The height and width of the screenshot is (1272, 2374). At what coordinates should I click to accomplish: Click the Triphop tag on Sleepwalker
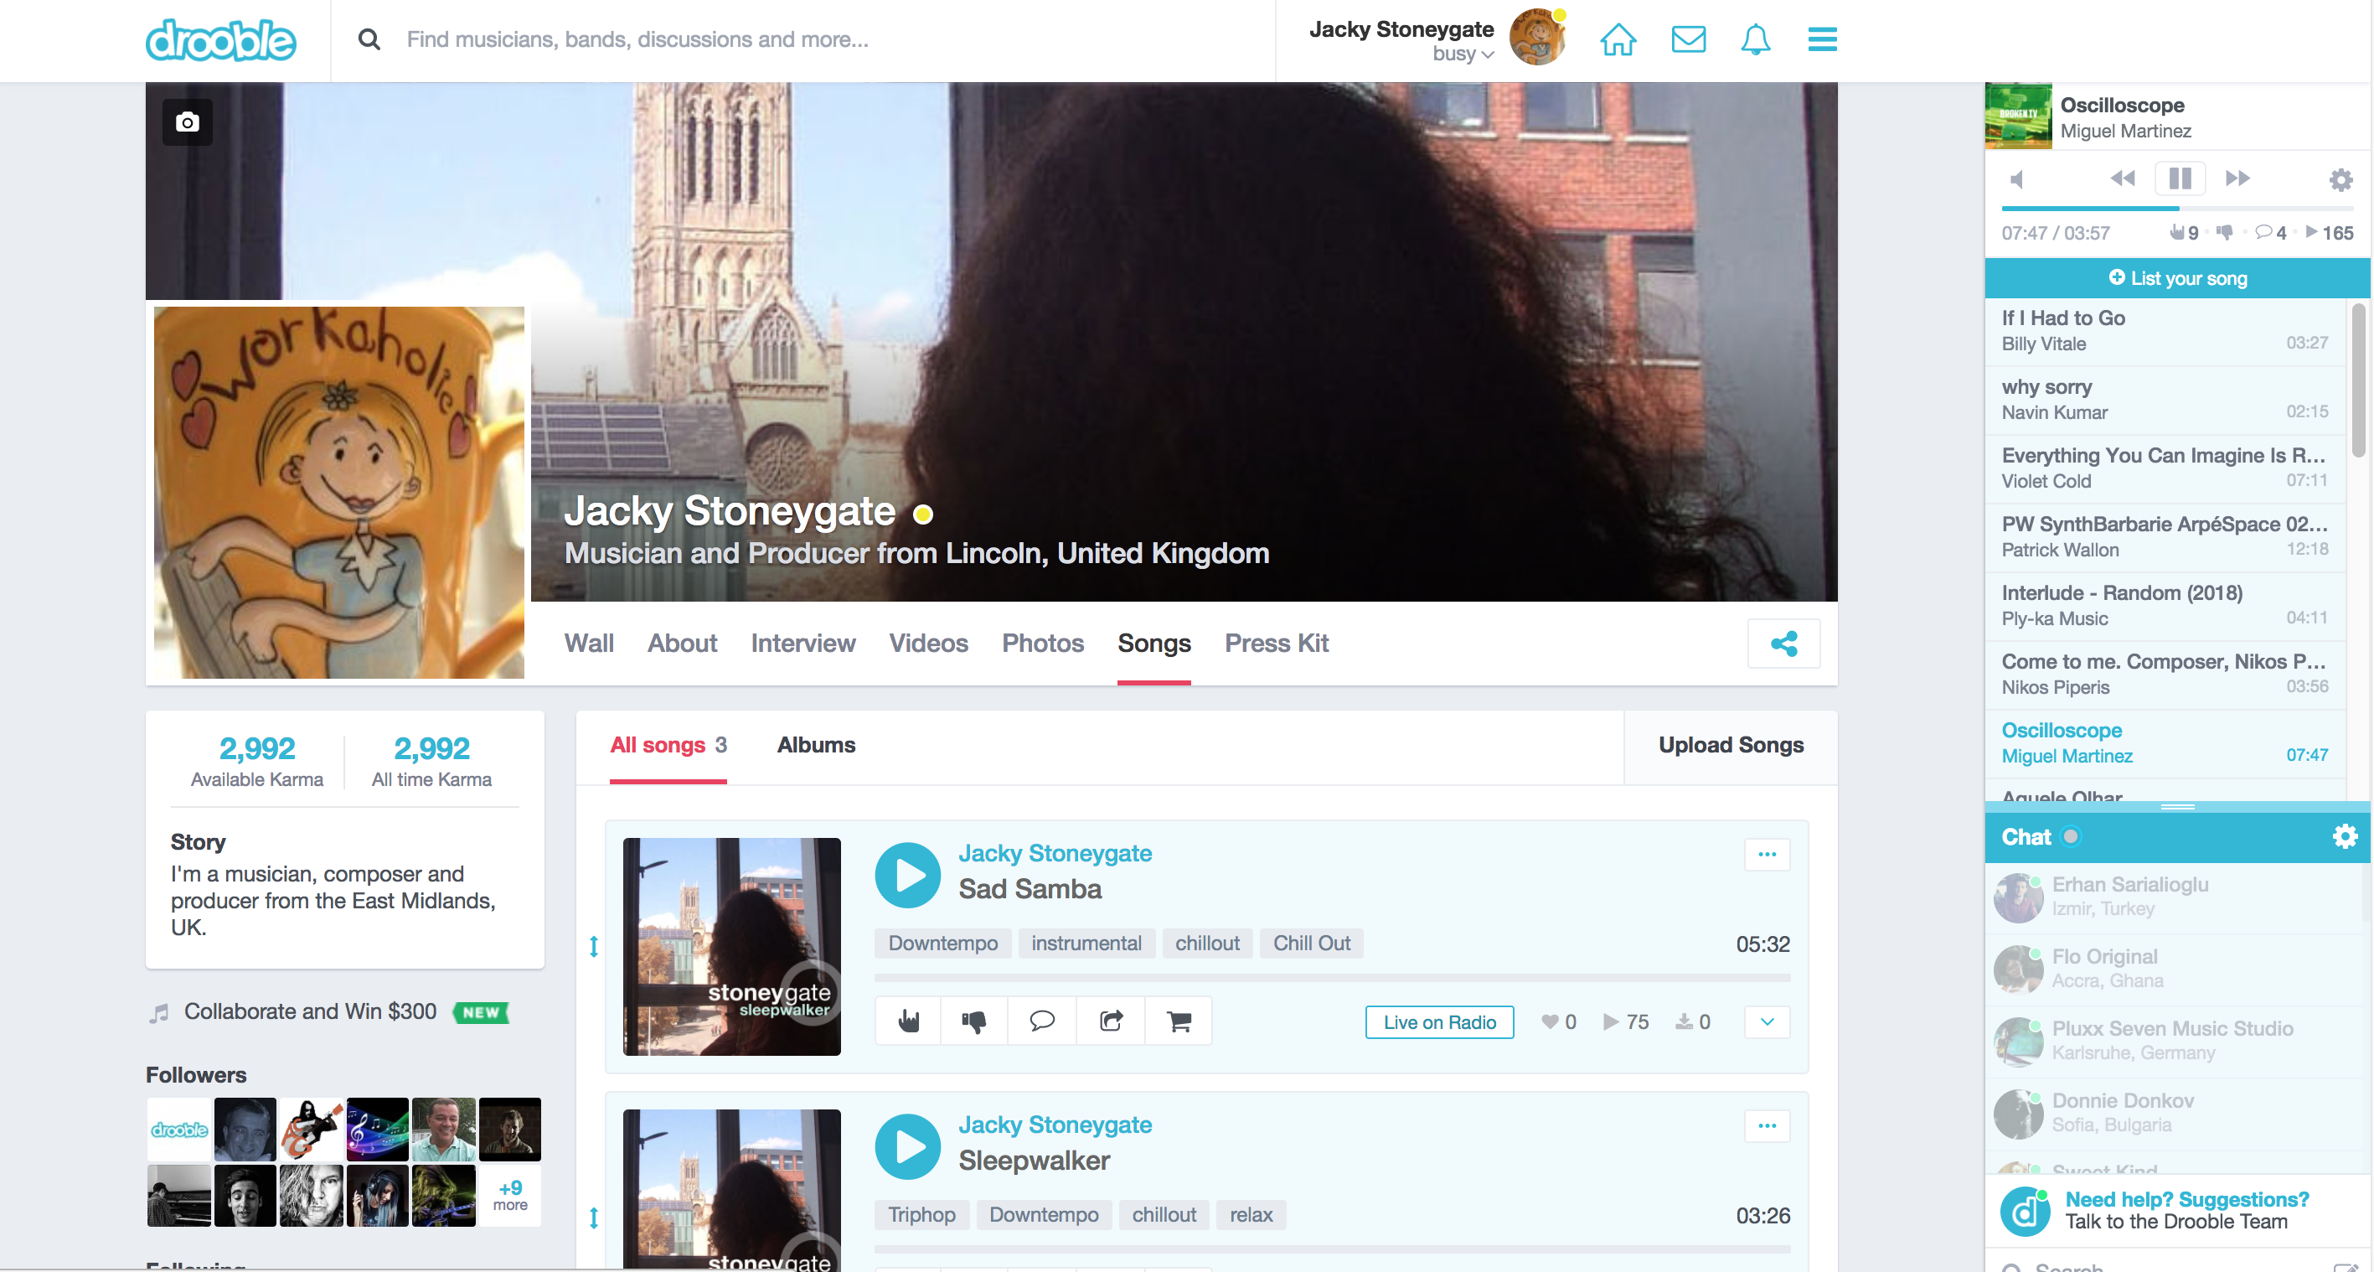pos(921,1216)
